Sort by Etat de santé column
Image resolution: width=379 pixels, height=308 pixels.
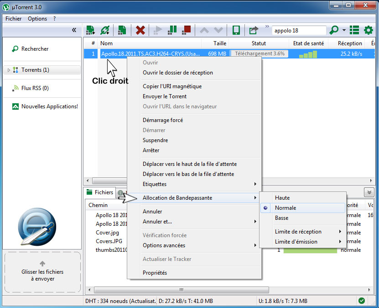coord(308,43)
